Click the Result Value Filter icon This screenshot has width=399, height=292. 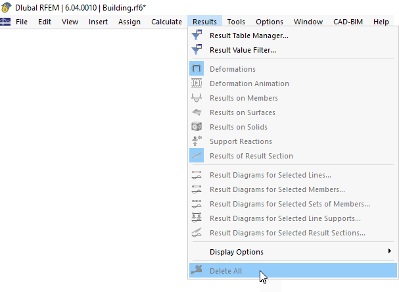(x=197, y=50)
